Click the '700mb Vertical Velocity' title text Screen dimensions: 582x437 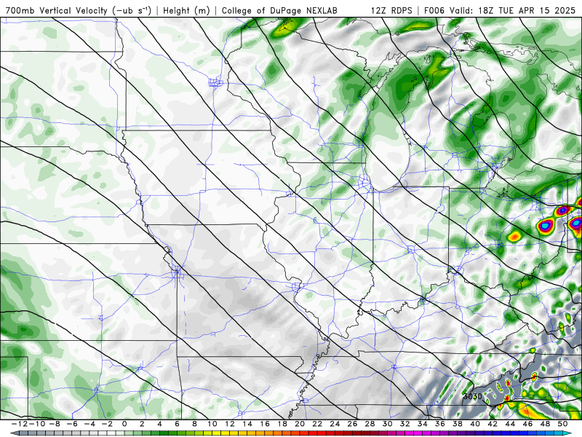57,11
